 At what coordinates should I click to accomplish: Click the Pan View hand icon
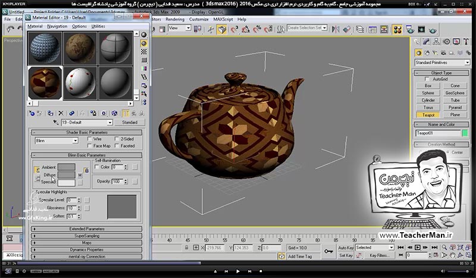pyautogui.click(x=452, y=255)
